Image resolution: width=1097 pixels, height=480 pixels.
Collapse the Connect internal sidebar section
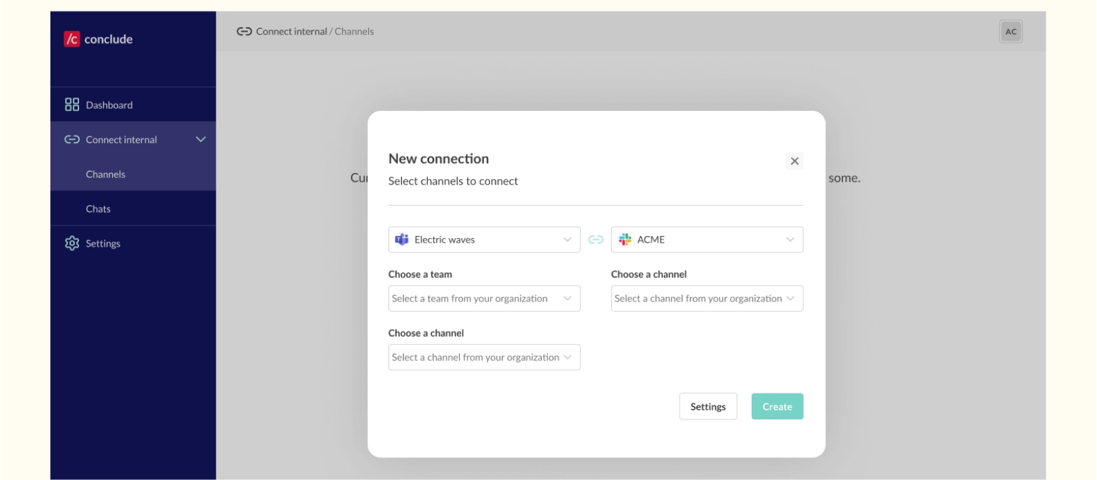(x=201, y=140)
